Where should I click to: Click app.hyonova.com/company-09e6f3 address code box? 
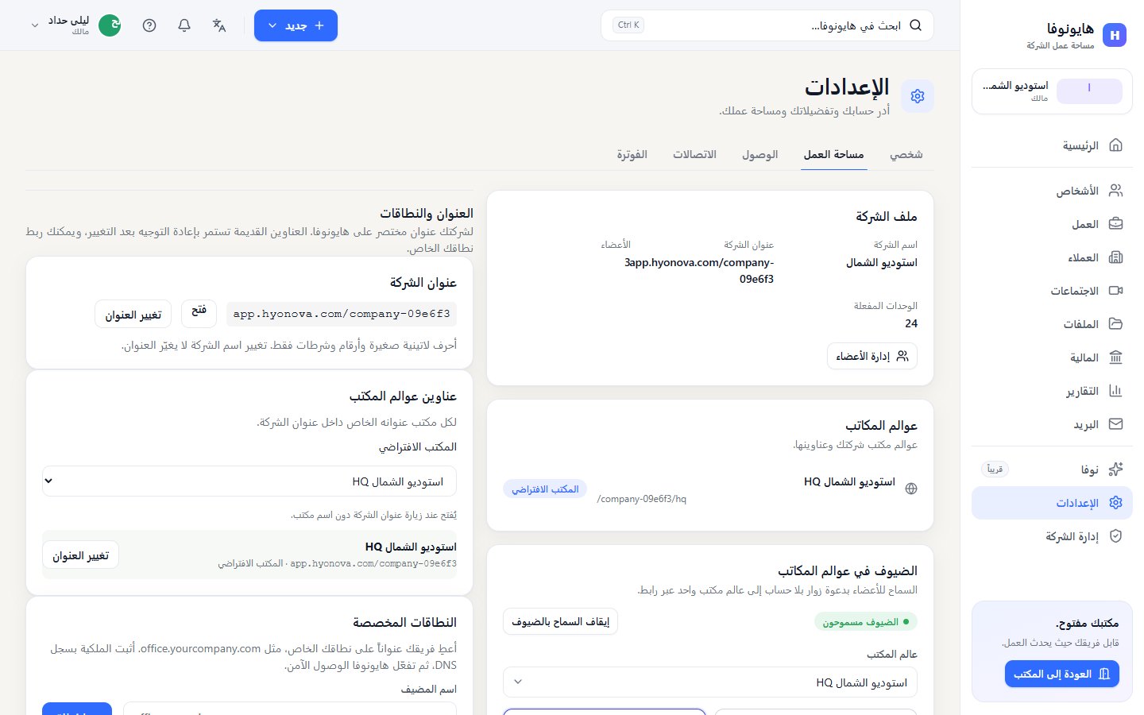(x=342, y=314)
